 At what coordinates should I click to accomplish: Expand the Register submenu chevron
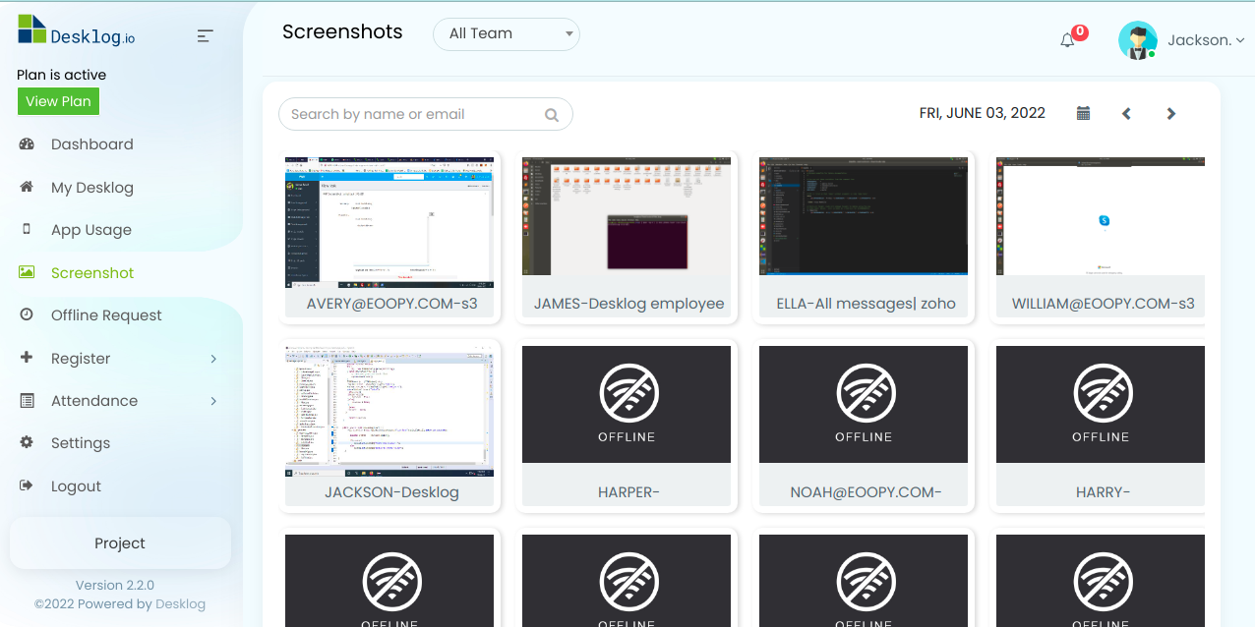pyautogui.click(x=213, y=359)
